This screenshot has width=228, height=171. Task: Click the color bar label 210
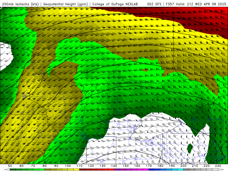[195, 166]
